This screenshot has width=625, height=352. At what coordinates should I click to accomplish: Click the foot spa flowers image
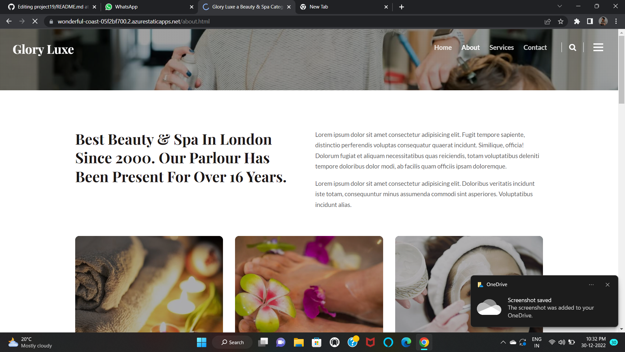[x=309, y=284]
